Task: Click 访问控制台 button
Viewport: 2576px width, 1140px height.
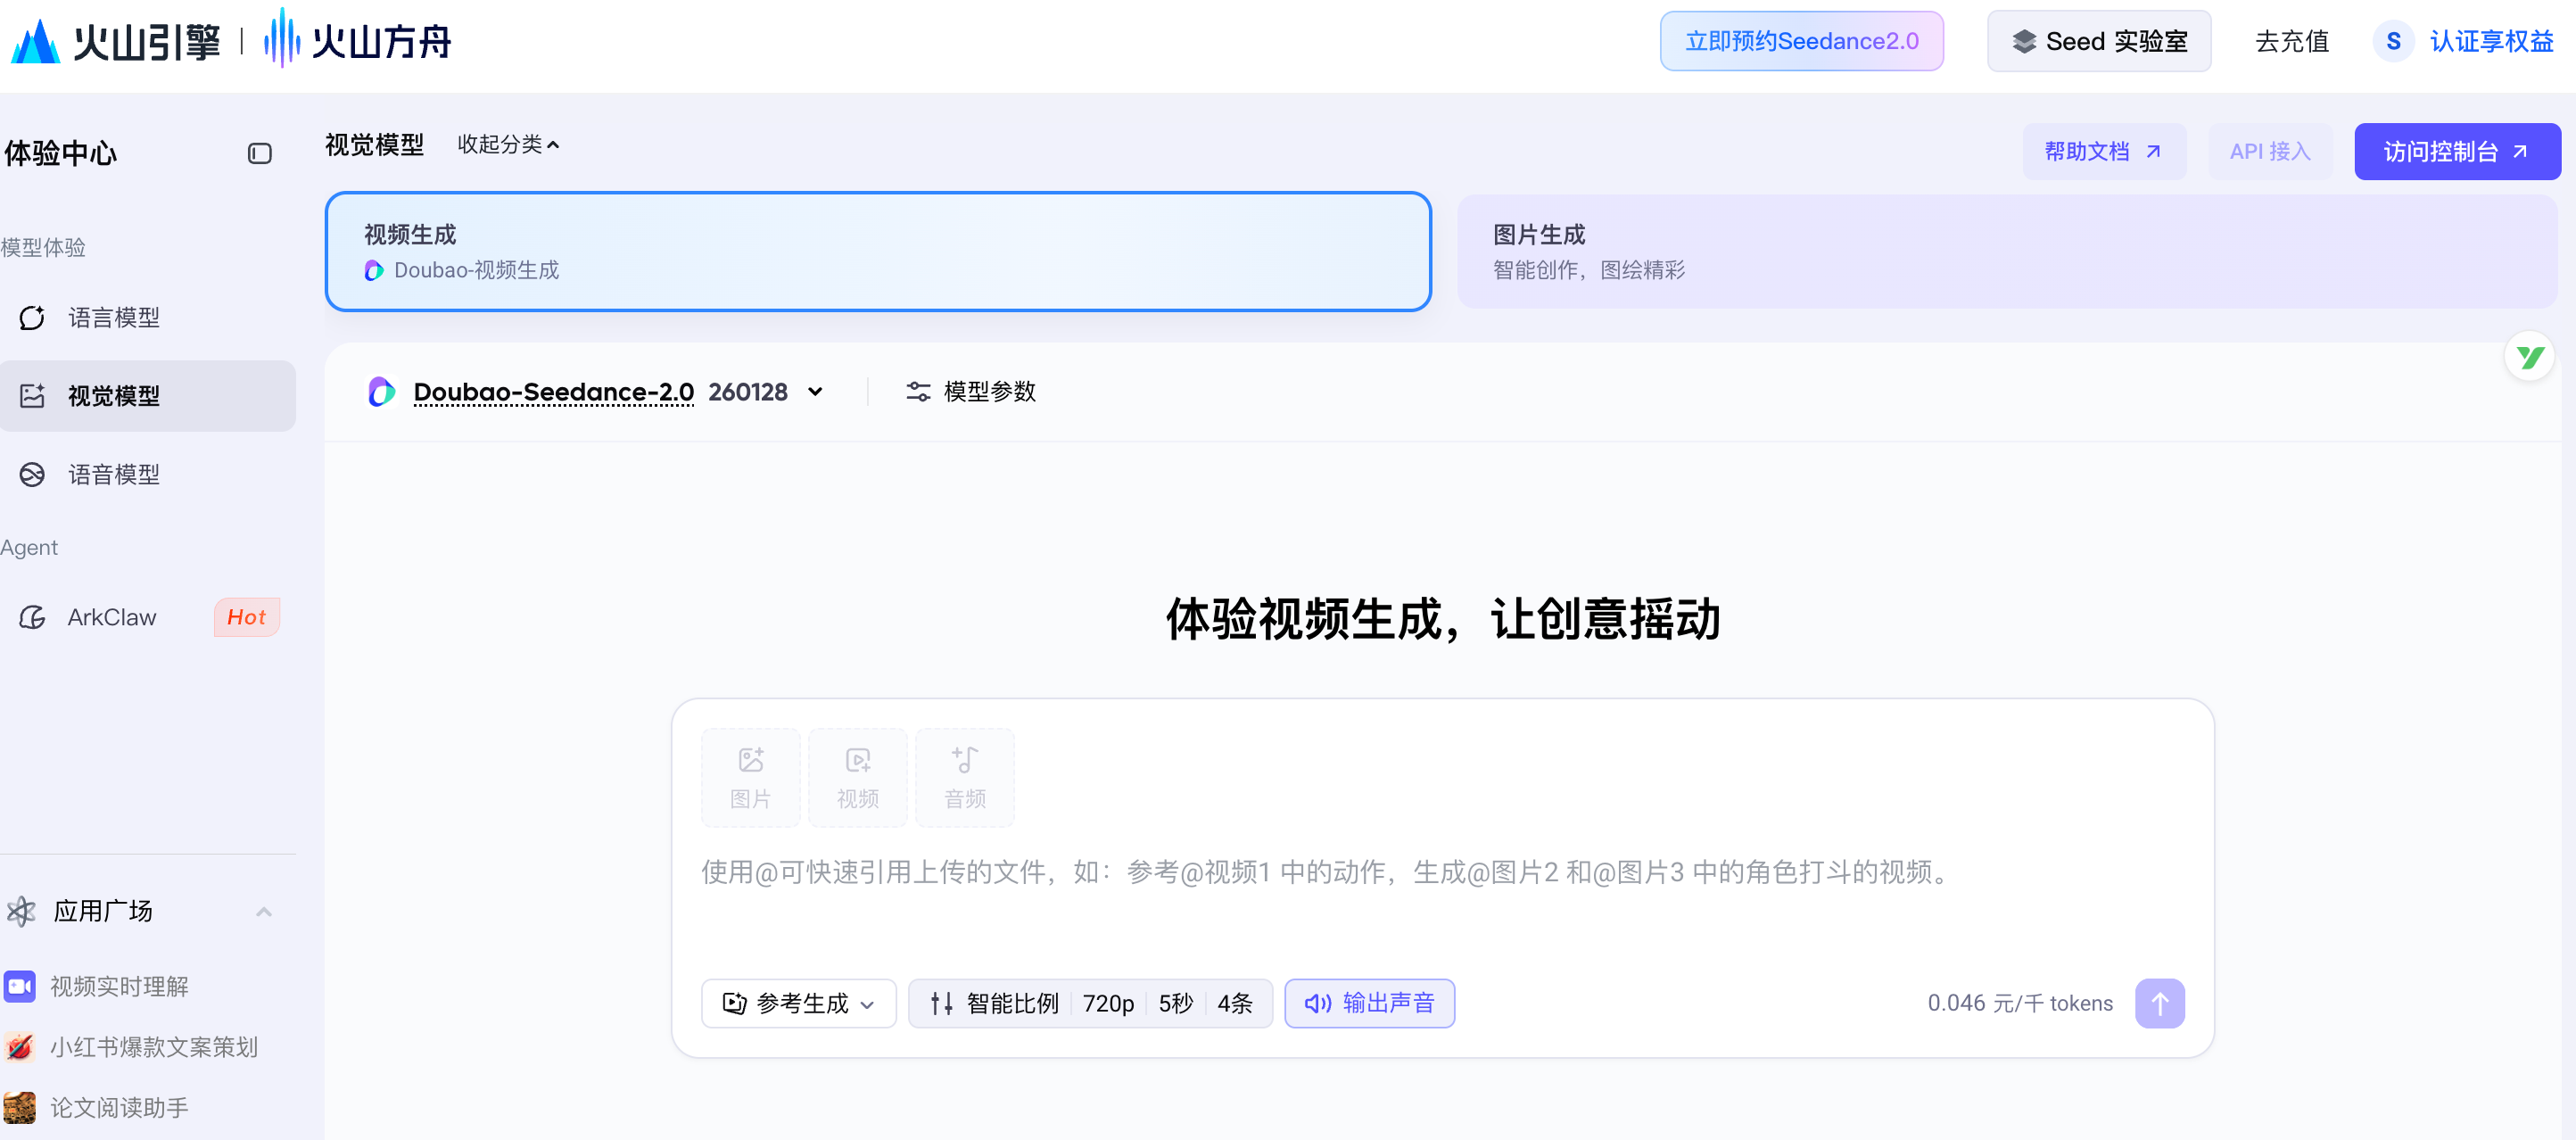Action: (2456, 152)
